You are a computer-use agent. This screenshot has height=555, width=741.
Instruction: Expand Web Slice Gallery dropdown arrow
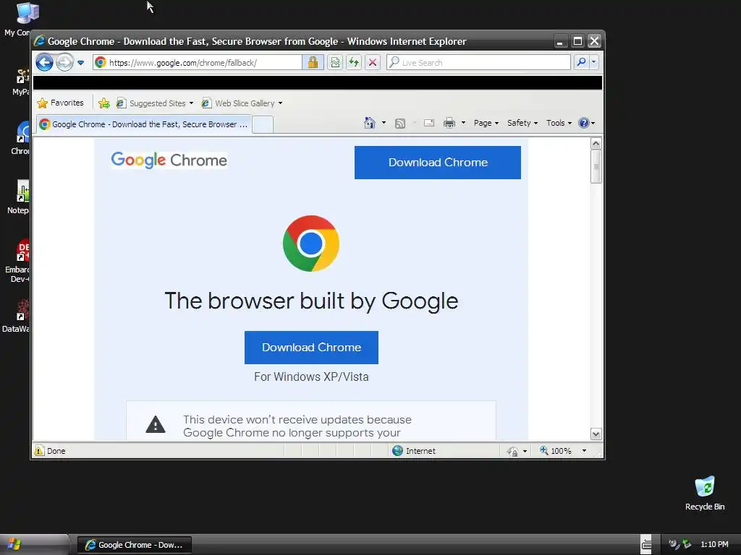pyautogui.click(x=280, y=103)
